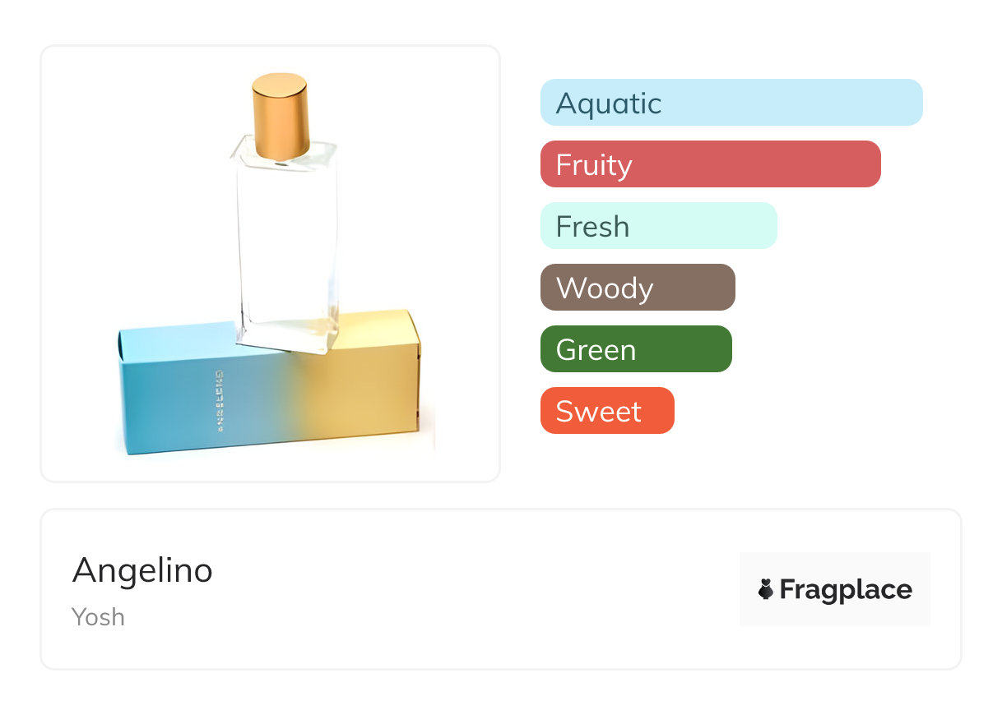This screenshot has width=1002, height=710.
Task: Click the Fresh accord bar
Action: 658,226
